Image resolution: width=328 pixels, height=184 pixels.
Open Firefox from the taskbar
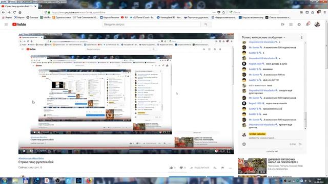coord(89,180)
